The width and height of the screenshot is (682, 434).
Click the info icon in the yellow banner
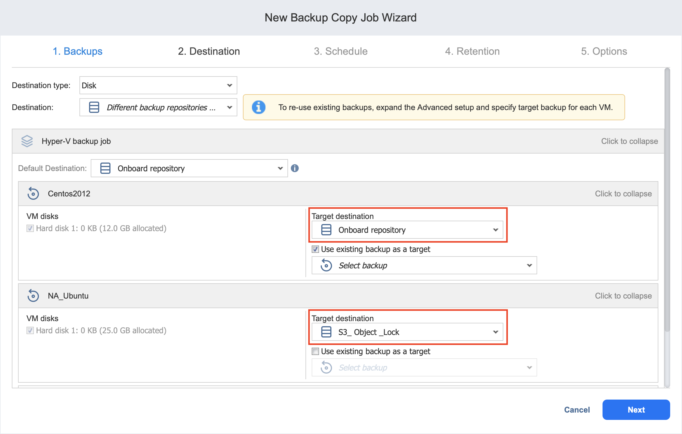click(258, 107)
